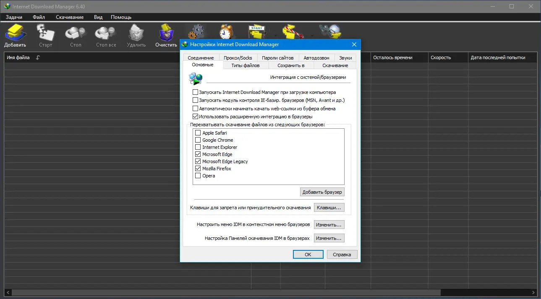Open the Помощь menu

point(121,17)
